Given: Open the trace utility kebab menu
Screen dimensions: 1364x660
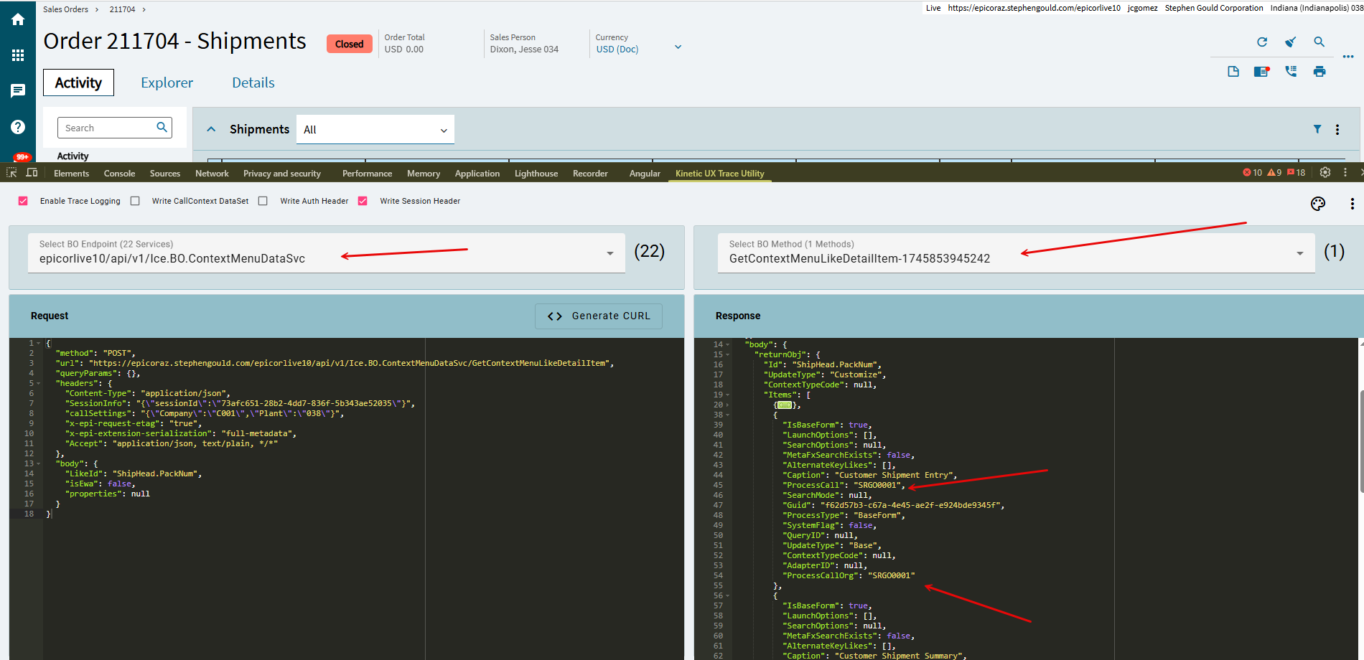Looking at the screenshot, I should (x=1353, y=204).
